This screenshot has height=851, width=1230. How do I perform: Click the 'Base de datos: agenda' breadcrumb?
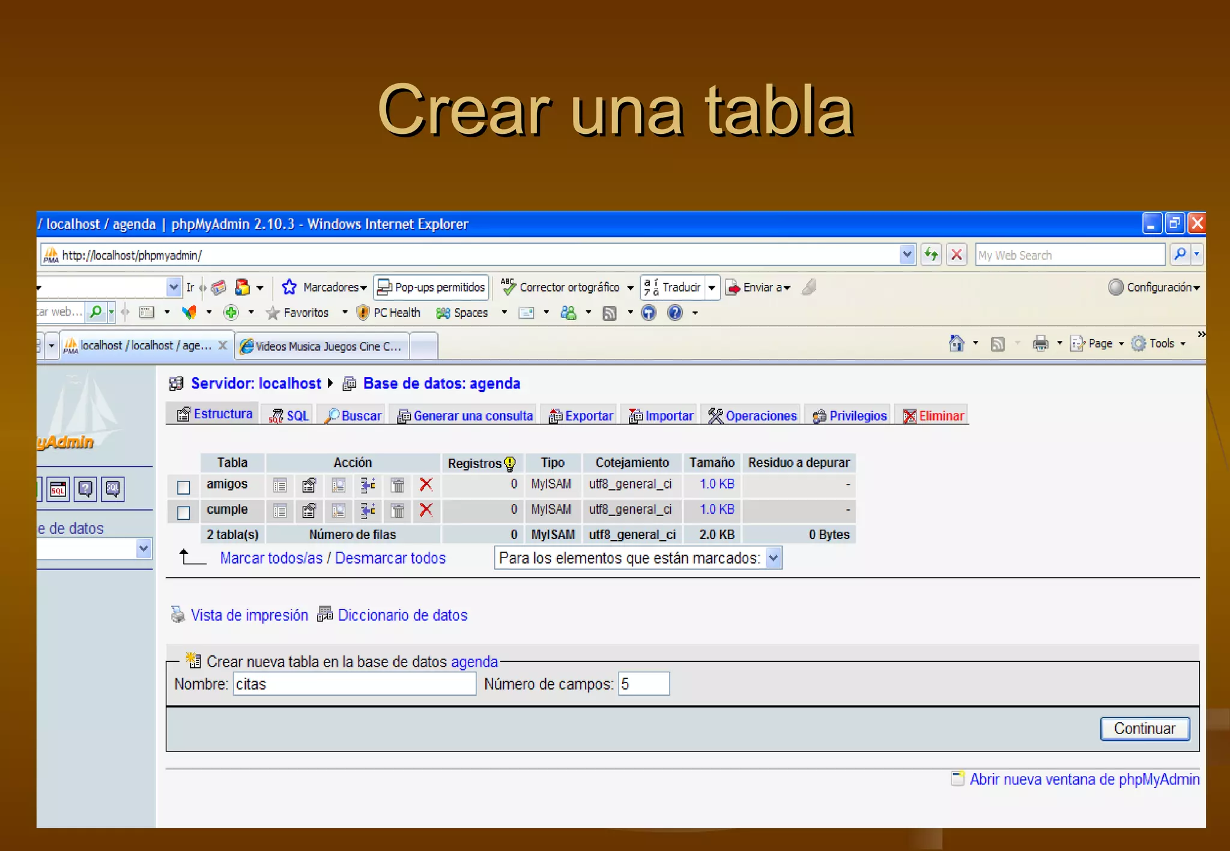pyautogui.click(x=441, y=383)
